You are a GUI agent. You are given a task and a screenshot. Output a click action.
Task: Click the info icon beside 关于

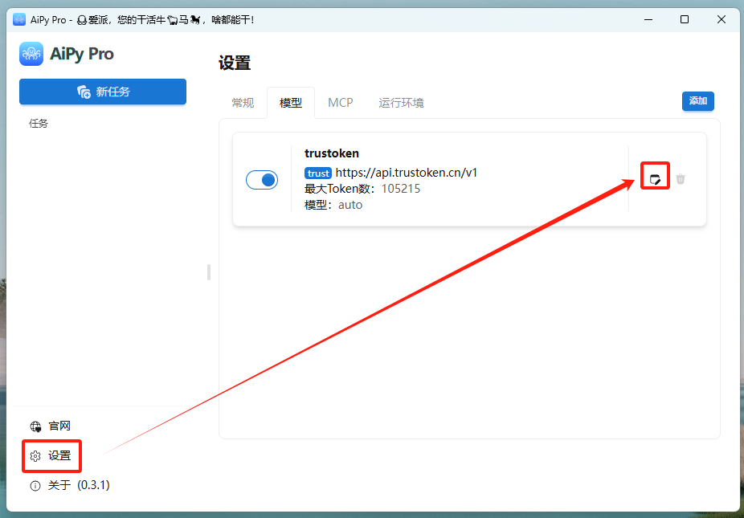click(35, 486)
